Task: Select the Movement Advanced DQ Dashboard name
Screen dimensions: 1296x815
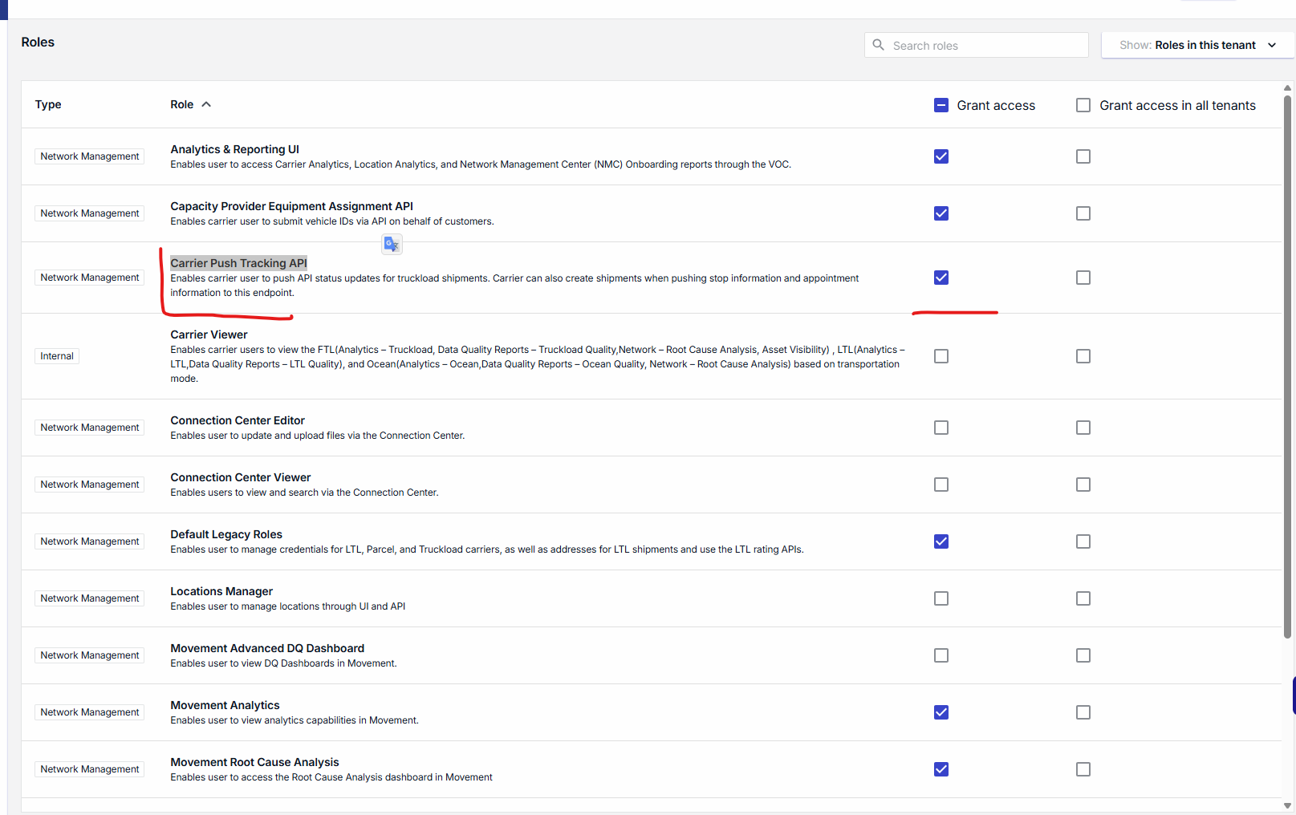Action: point(267,648)
